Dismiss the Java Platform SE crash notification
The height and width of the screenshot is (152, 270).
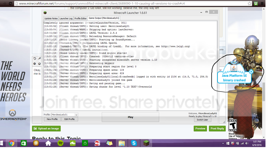(x=251, y=72)
